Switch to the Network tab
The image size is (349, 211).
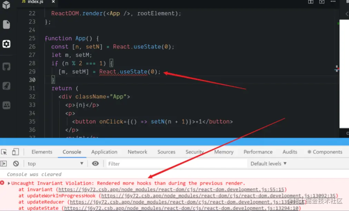[x=137, y=152]
